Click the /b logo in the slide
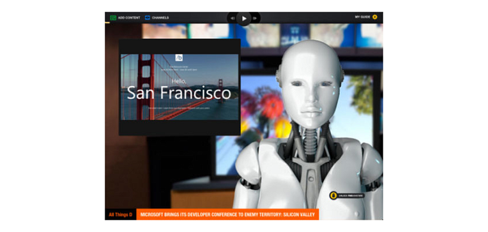 [x=179, y=58]
